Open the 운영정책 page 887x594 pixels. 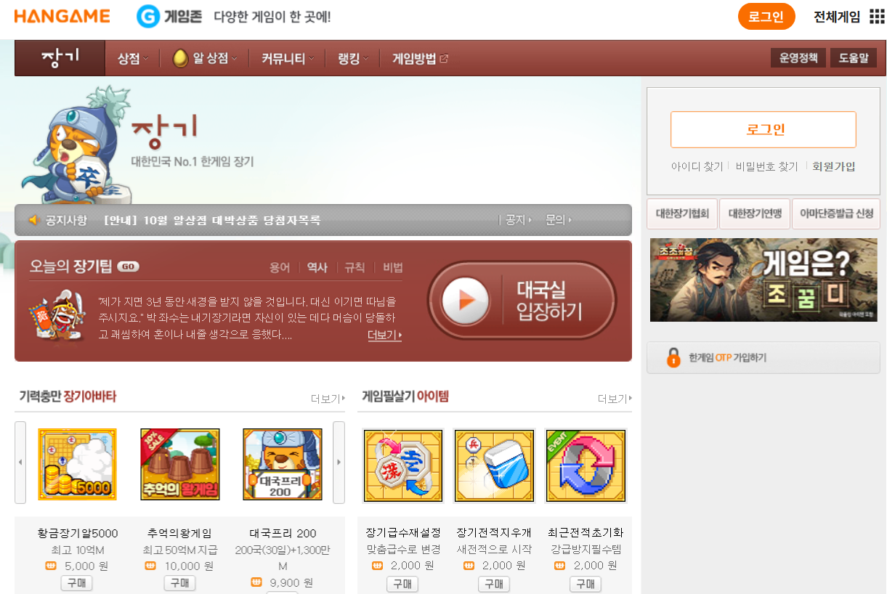pyautogui.click(x=798, y=58)
